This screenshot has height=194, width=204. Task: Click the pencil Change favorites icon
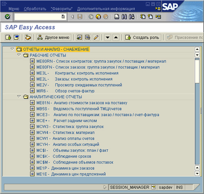(x=96, y=37)
